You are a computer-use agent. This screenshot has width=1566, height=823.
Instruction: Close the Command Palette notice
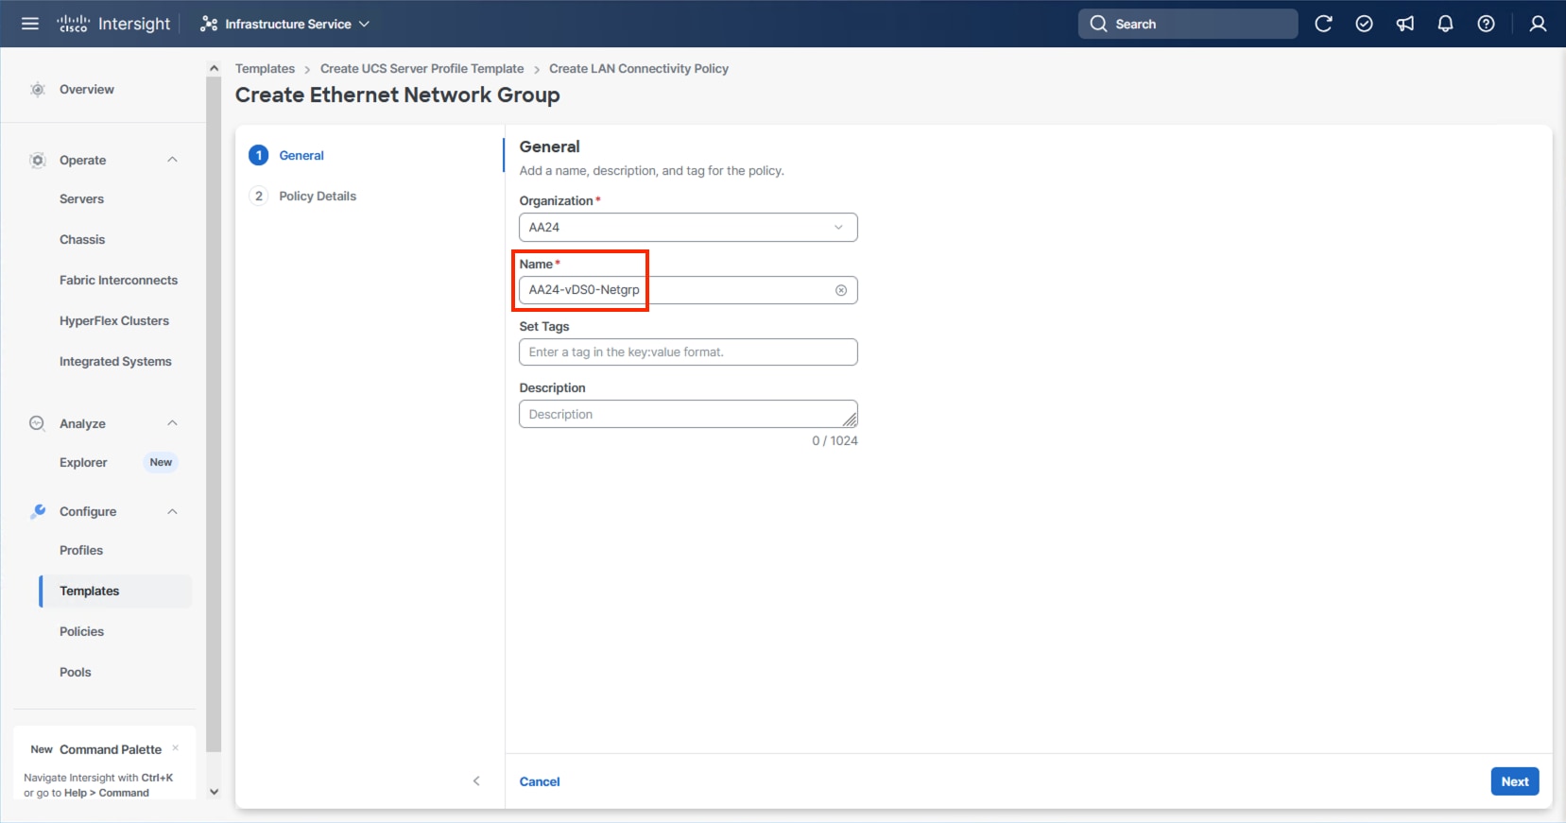[176, 747]
